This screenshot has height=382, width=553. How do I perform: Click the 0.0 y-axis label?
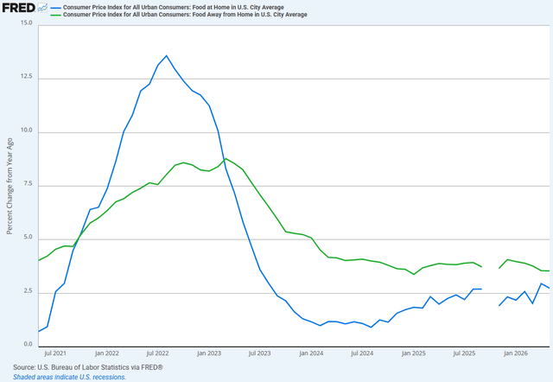tap(28, 344)
